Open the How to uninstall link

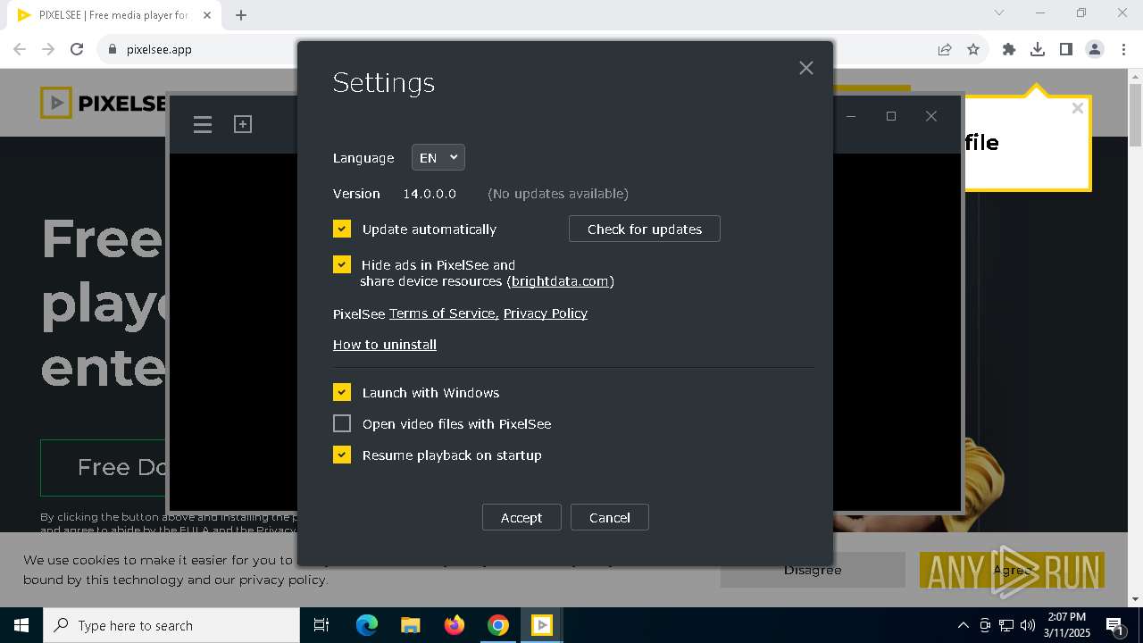[385, 345]
